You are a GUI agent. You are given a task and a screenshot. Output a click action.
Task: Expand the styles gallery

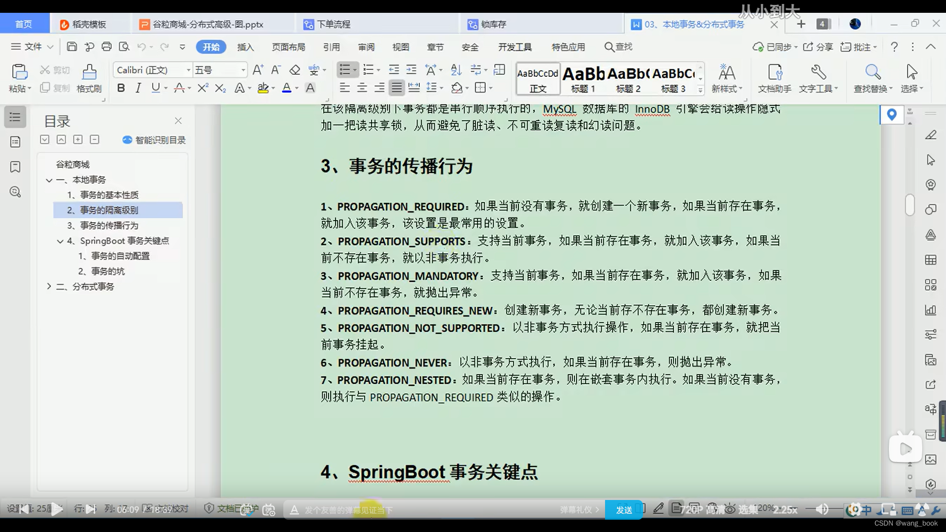[x=700, y=90]
